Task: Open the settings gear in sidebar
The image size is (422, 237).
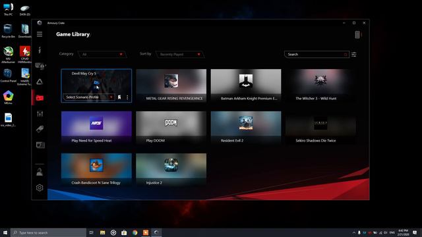Action: click(40, 188)
